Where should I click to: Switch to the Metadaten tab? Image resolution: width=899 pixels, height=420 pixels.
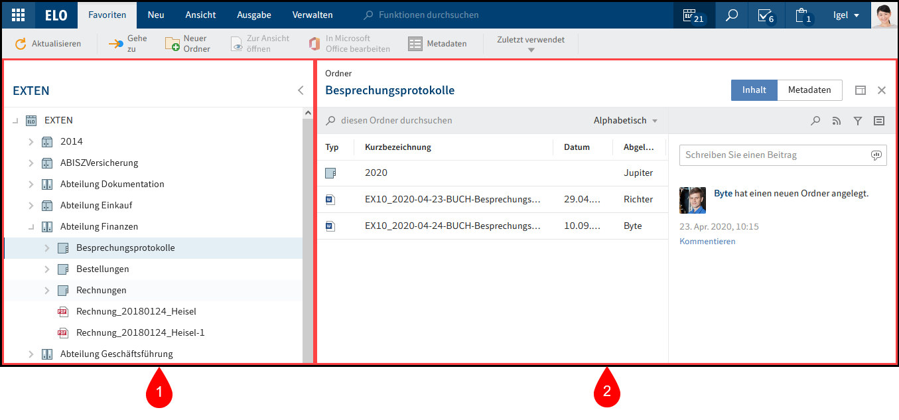tap(809, 90)
